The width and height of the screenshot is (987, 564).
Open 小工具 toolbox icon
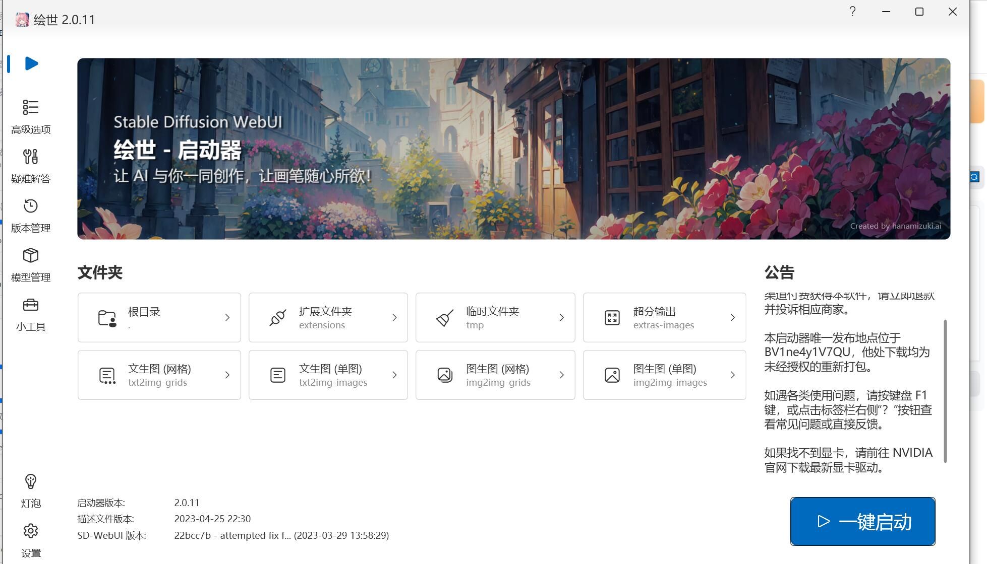[x=30, y=305]
